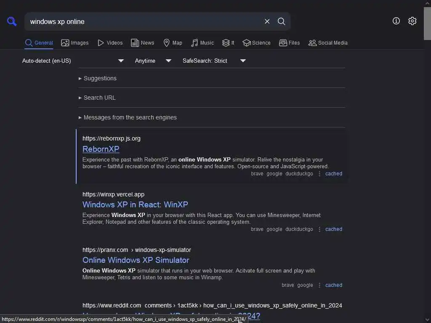This screenshot has height=323, width=431.
Task: Click the https://rebornxp.js.org URL
Action: pyautogui.click(x=111, y=138)
